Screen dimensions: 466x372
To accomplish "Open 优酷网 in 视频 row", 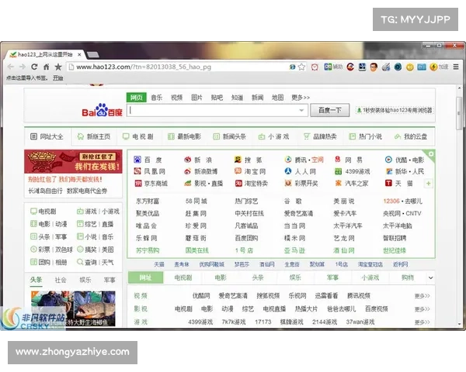I will coord(201,296).
